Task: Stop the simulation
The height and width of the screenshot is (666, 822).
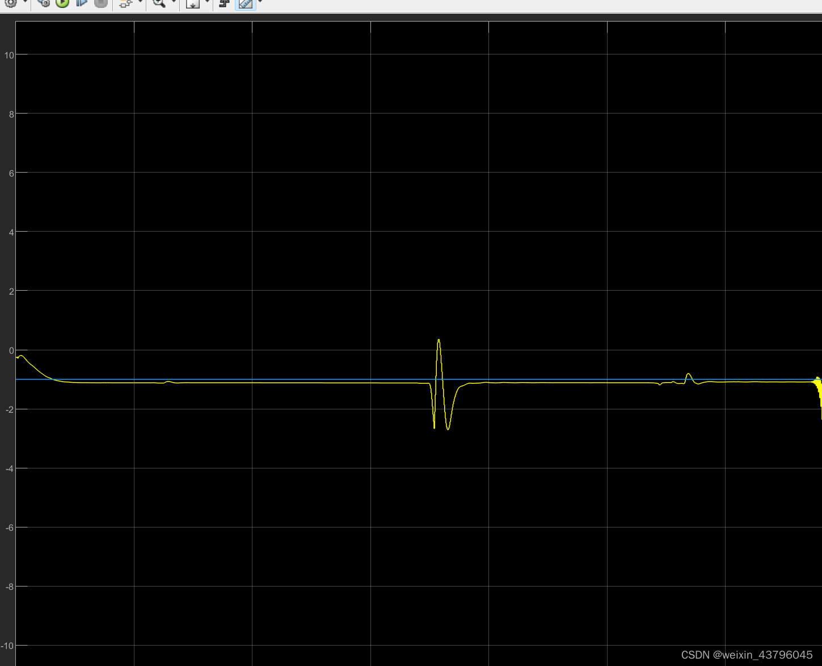Action: (101, 3)
